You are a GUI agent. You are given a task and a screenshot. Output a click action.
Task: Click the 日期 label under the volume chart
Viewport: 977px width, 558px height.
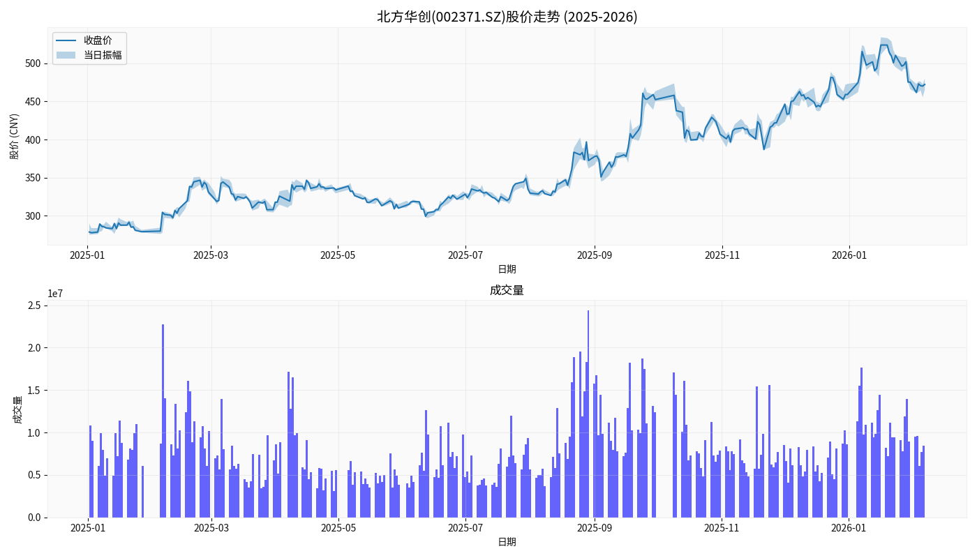pos(507,541)
